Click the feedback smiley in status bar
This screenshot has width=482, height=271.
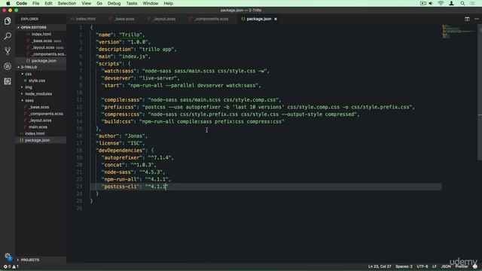[475, 266]
